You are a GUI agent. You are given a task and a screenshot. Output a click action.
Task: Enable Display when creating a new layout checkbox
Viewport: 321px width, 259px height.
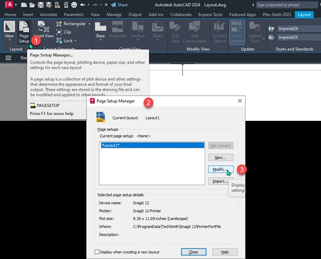click(97, 252)
